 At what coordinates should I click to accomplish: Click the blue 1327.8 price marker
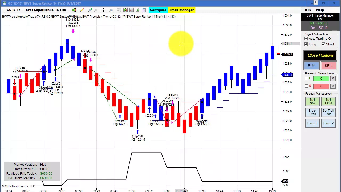(287, 75)
